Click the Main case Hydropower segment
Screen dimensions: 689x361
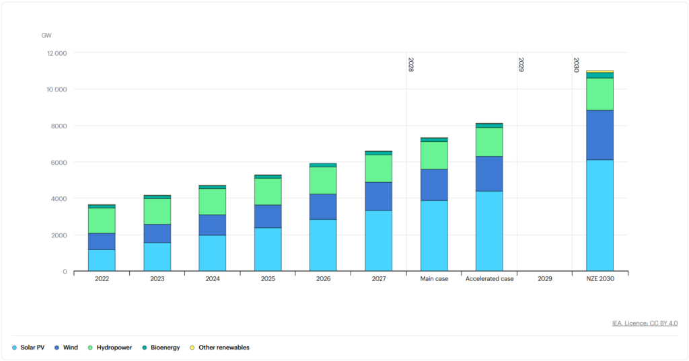pyautogui.click(x=434, y=155)
